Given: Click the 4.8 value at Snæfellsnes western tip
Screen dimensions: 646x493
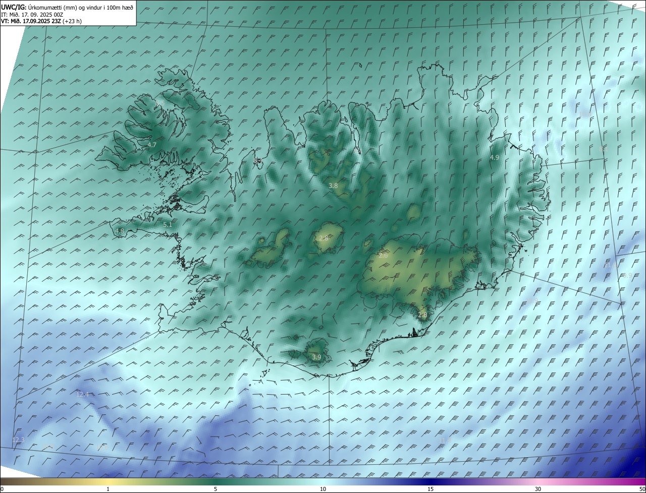Looking at the screenshot, I should (120, 231).
